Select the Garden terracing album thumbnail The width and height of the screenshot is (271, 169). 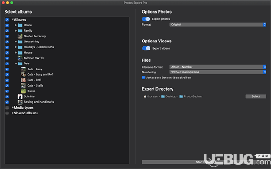point(20,36)
